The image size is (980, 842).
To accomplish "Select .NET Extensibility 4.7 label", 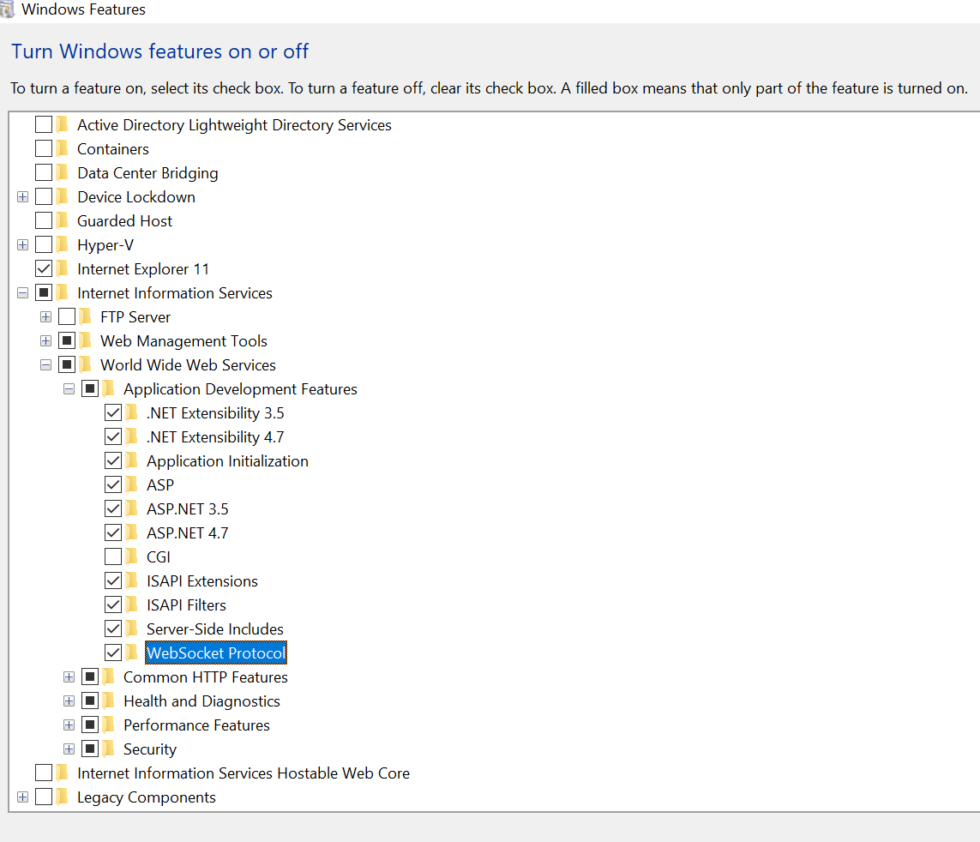I will coord(215,437).
